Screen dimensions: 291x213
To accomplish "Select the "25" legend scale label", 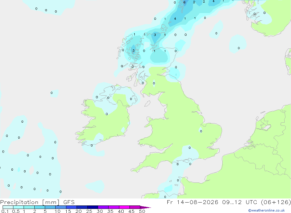I will tap(89, 211).
